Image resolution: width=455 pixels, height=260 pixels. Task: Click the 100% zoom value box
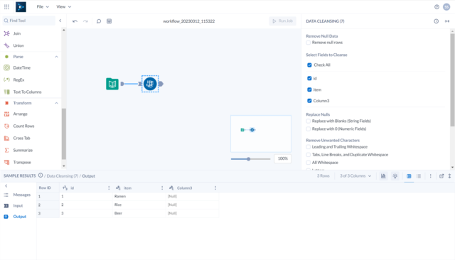283,158
